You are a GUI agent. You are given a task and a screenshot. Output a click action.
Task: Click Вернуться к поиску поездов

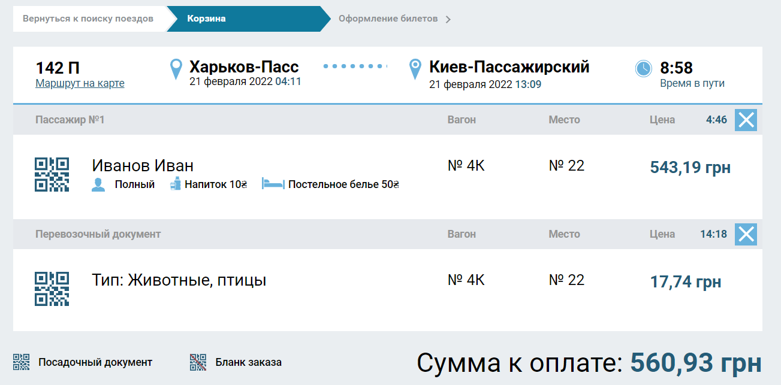(x=88, y=19)
